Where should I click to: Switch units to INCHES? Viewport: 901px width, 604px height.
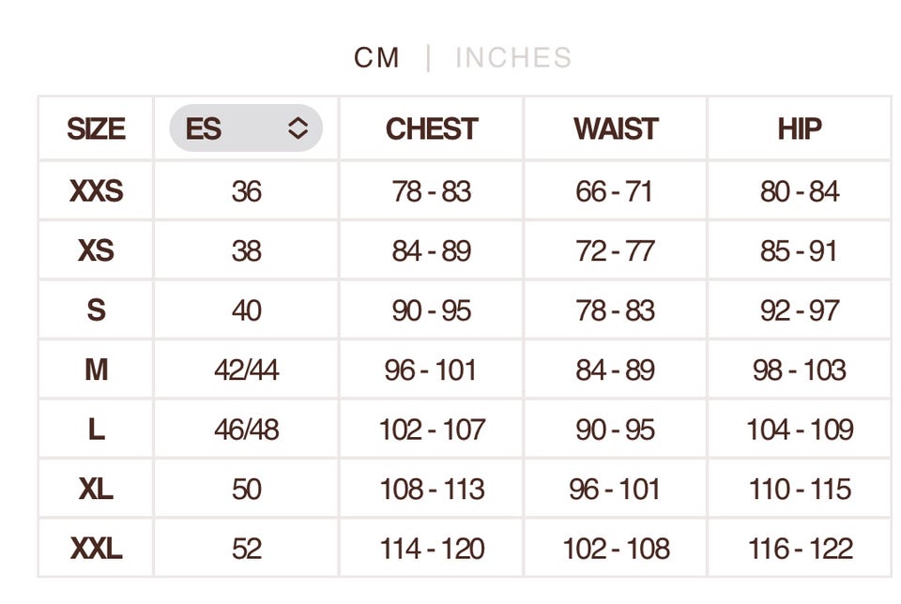(513, 58)
